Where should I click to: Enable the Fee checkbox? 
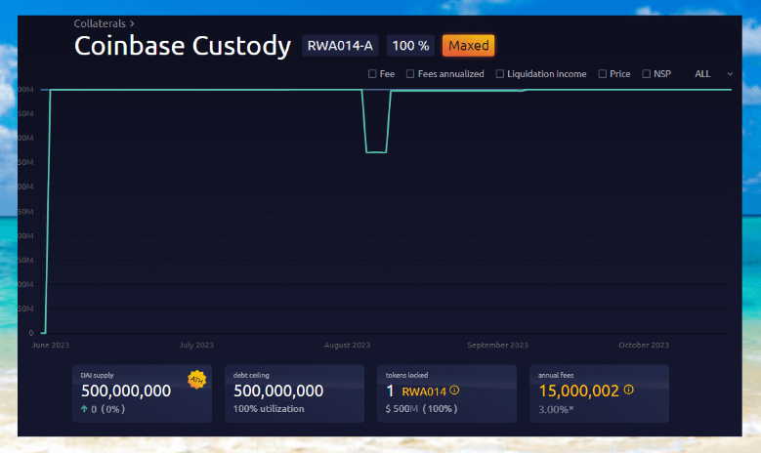click(372, 74)
